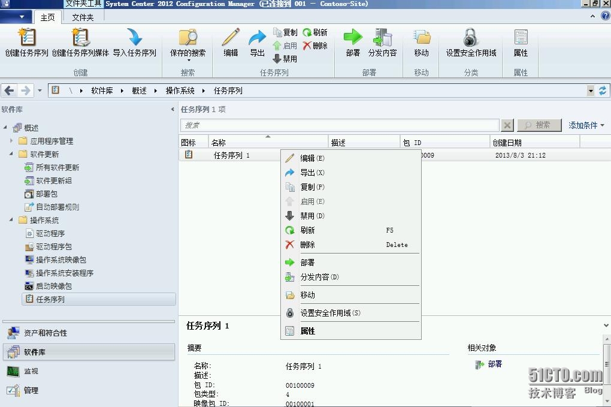Open the 管理 workspace
This screenshot has height=407, width=611.
click(x=89, y=390)
